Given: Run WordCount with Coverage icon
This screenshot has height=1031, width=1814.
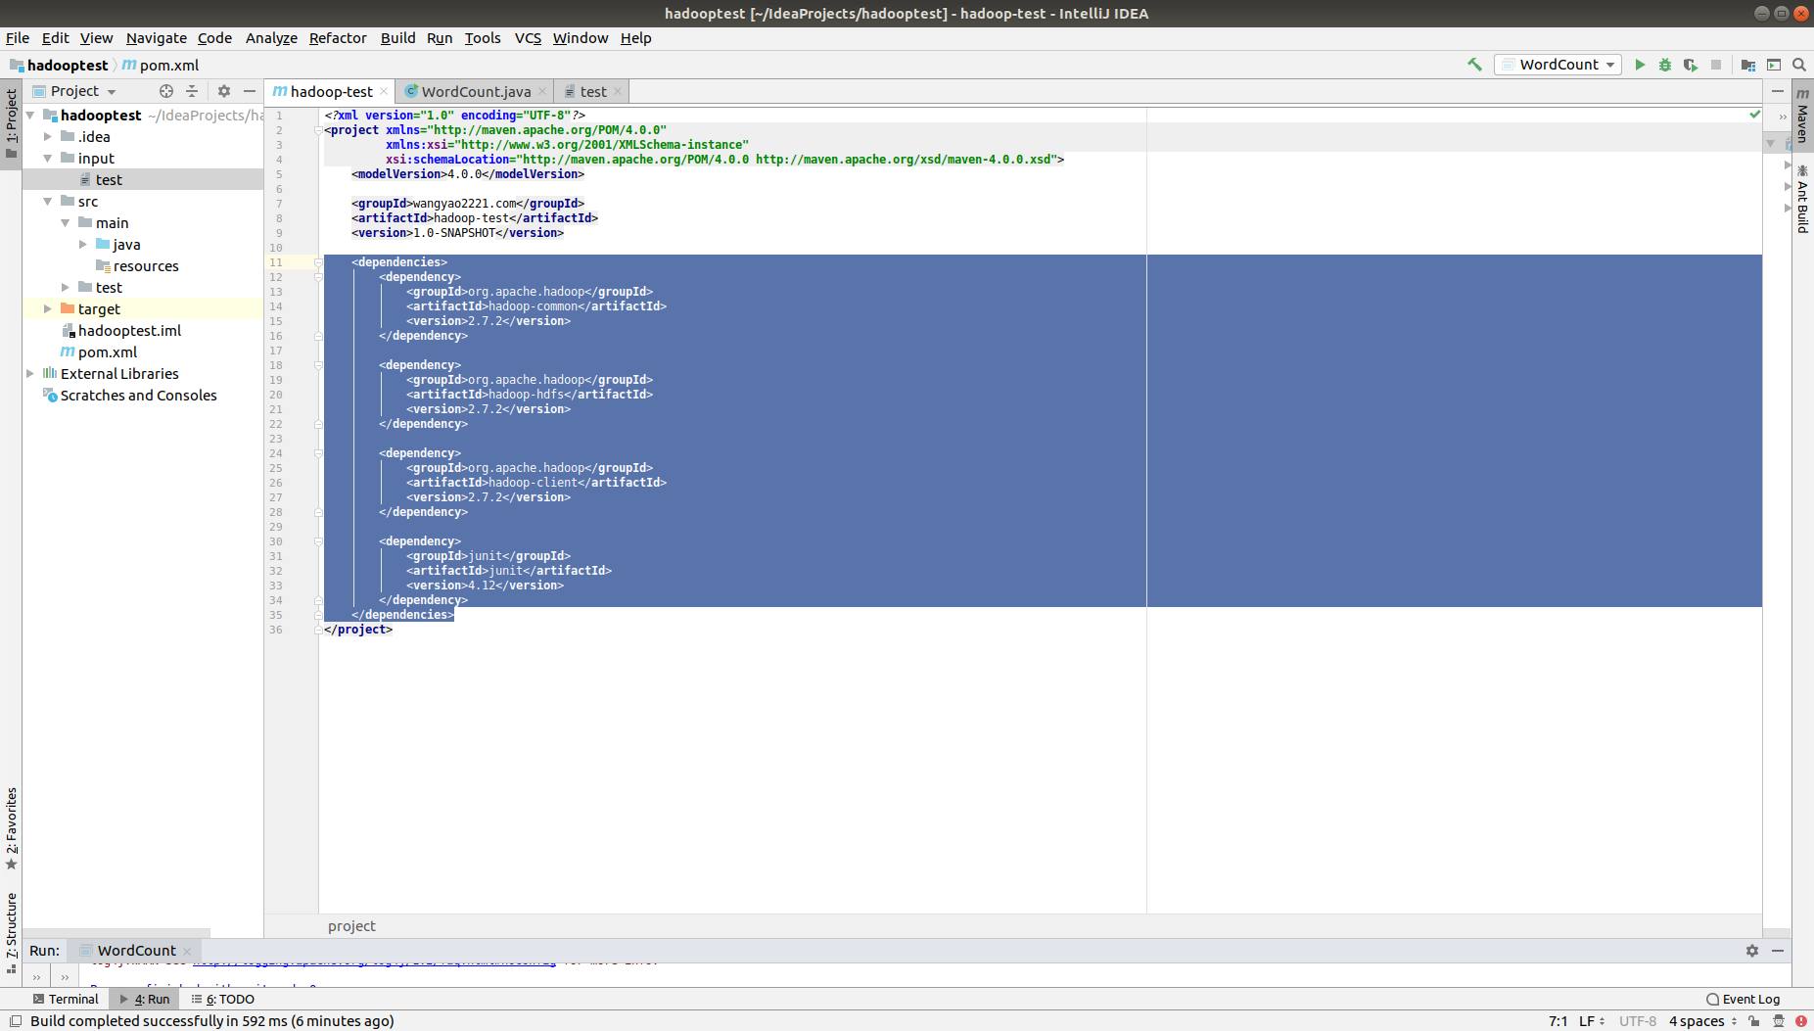Looking at the screenshot, I should click(x=1690, y=65).
